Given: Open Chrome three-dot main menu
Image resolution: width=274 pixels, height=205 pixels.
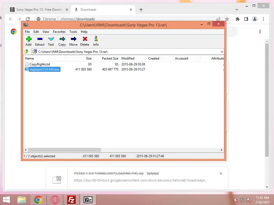Looking at the screenshot, I should tap(263, 19).
